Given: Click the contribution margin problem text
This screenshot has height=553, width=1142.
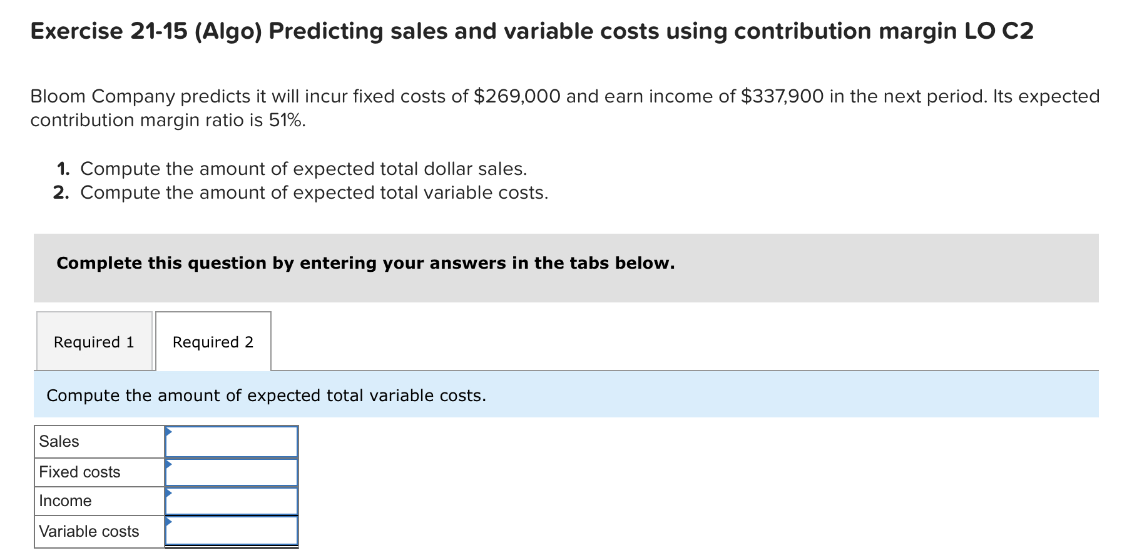Looking at the screenshot, I should click(563, 107).
